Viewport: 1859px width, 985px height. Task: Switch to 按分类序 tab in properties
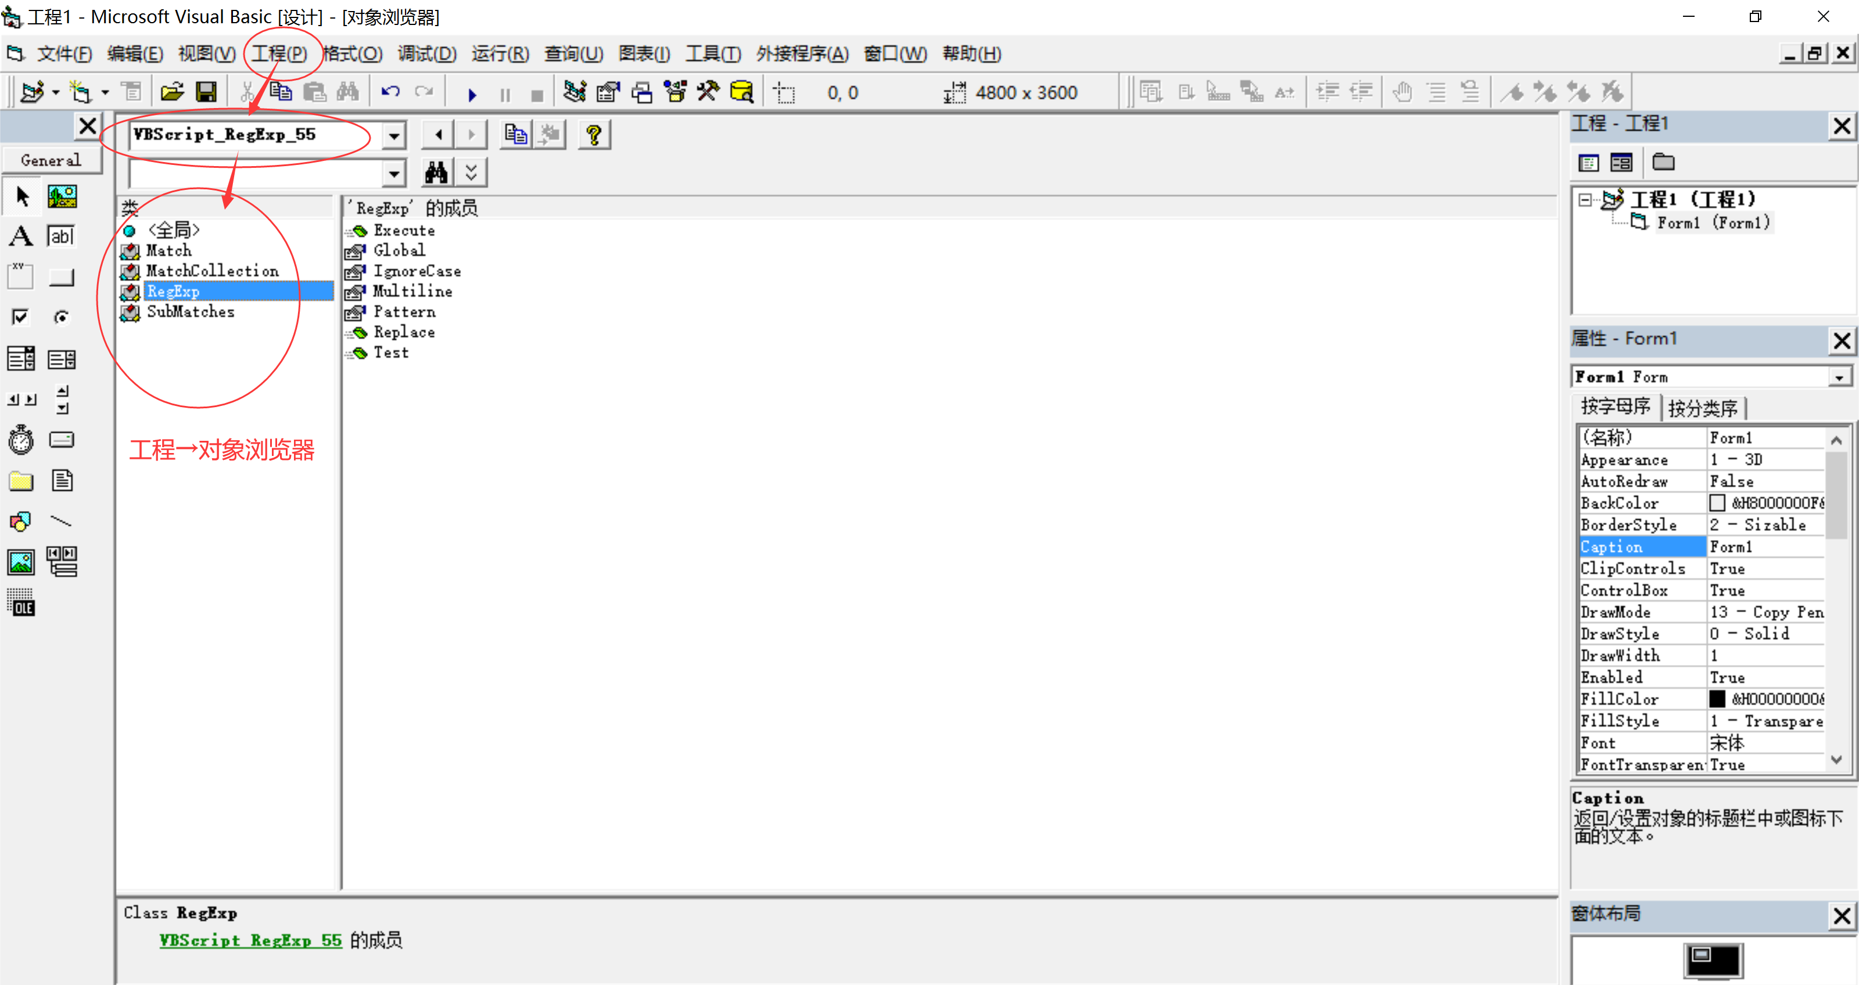tap(1703, 408)
